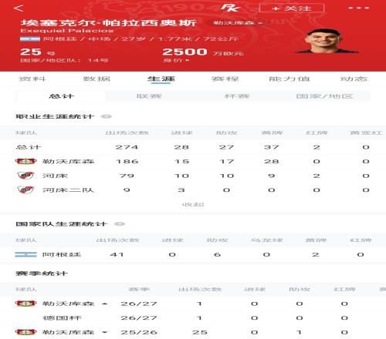
Task: Click total appearances value 274
Action: (x=127, y=147)
